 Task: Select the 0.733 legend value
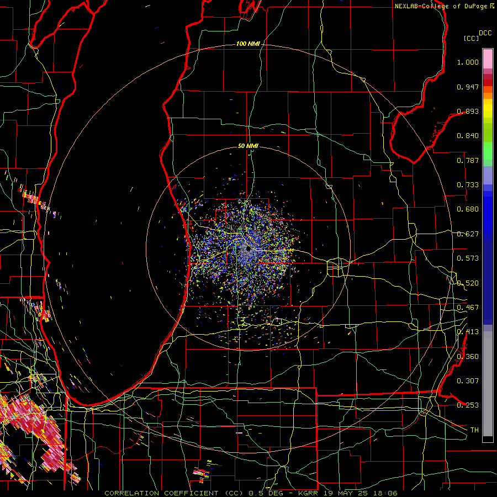click(x=468, y=185)
